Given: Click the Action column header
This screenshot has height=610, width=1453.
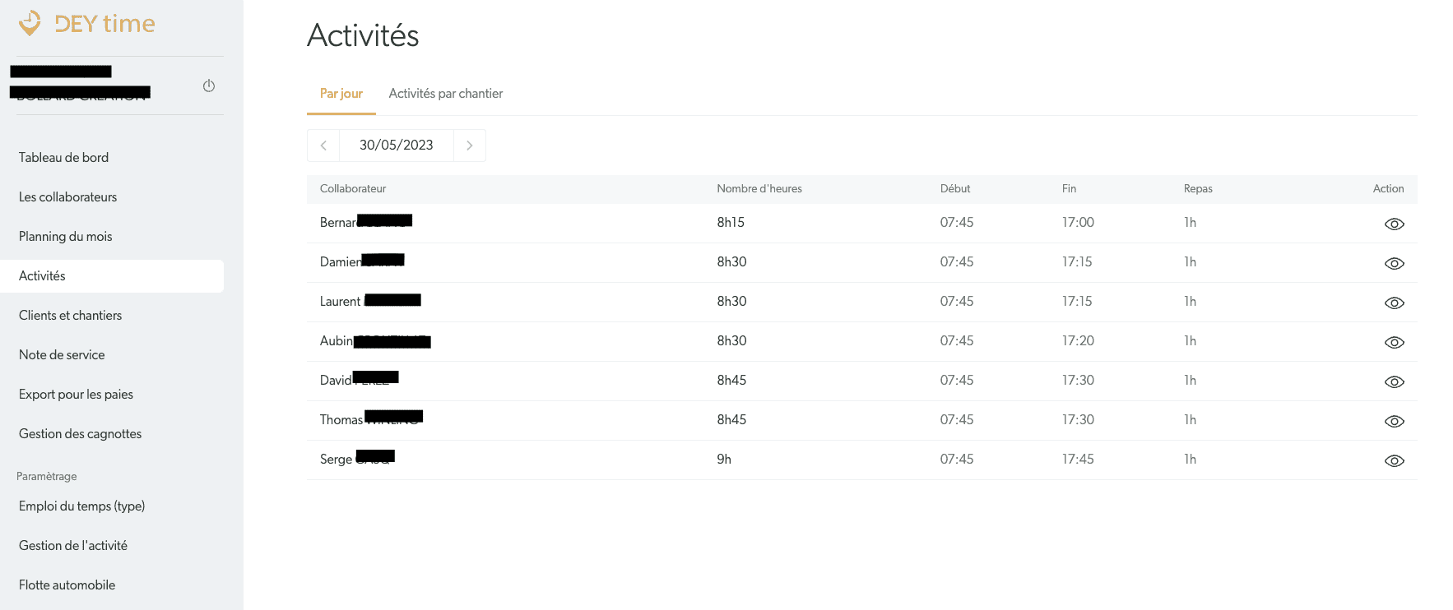Looking at the screenshot, I should pyautogui.click(x=1388, y=189).
